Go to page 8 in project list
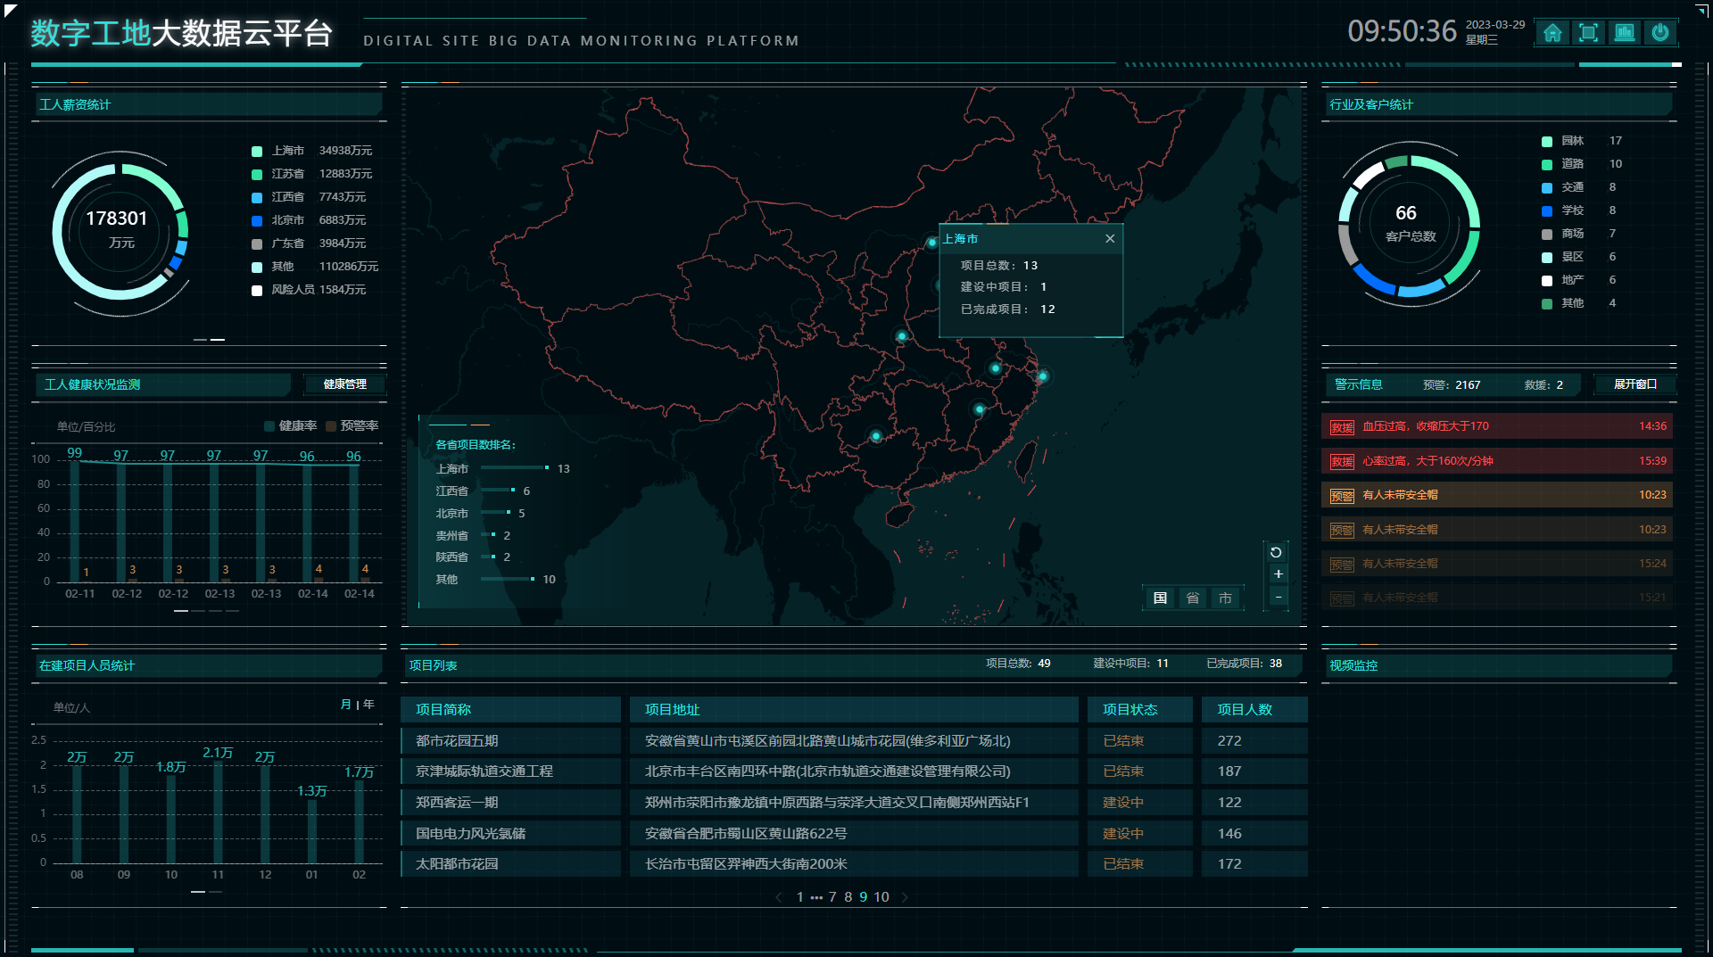The height and width of the screenshot is (957, 1713). [x=848, y=897]
